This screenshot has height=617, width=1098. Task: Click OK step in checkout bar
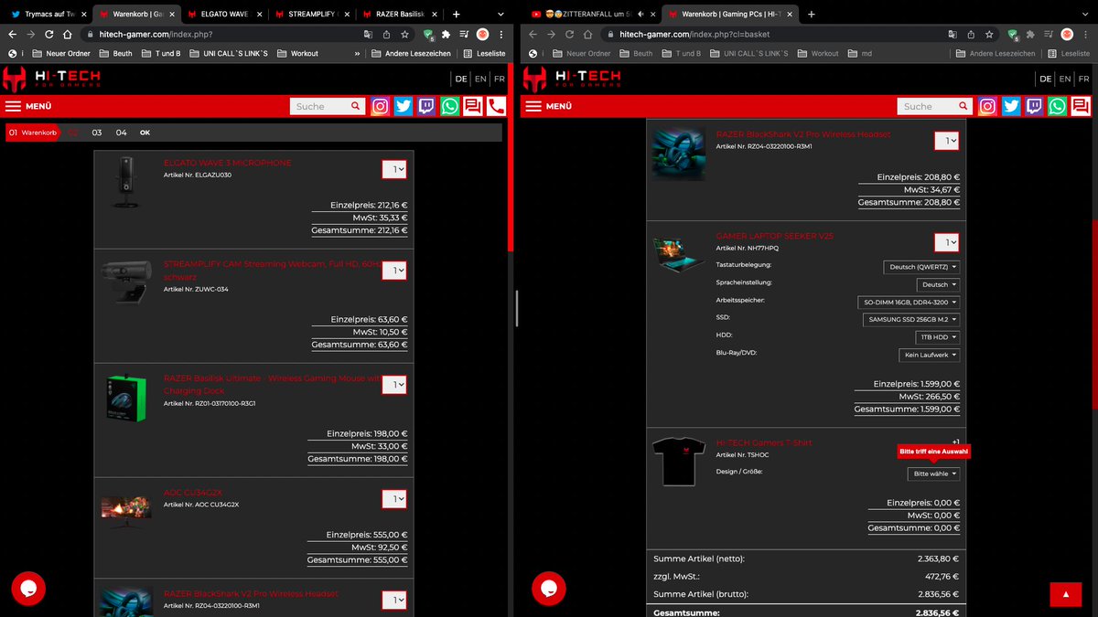tap(145, 133)
